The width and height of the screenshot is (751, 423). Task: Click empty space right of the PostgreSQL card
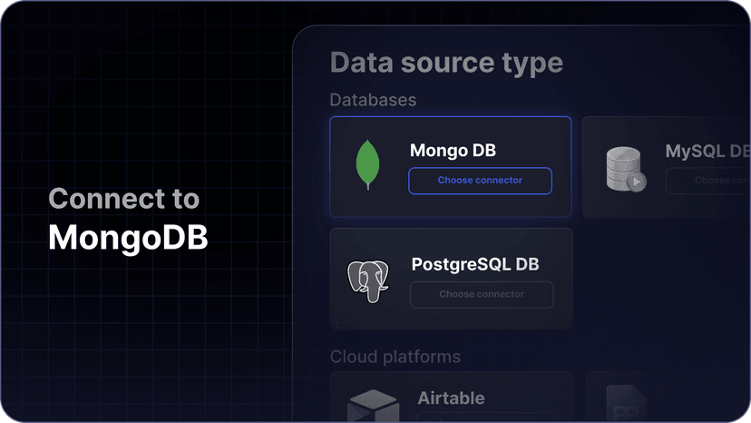pyautogui.click(x=662, y=279)
